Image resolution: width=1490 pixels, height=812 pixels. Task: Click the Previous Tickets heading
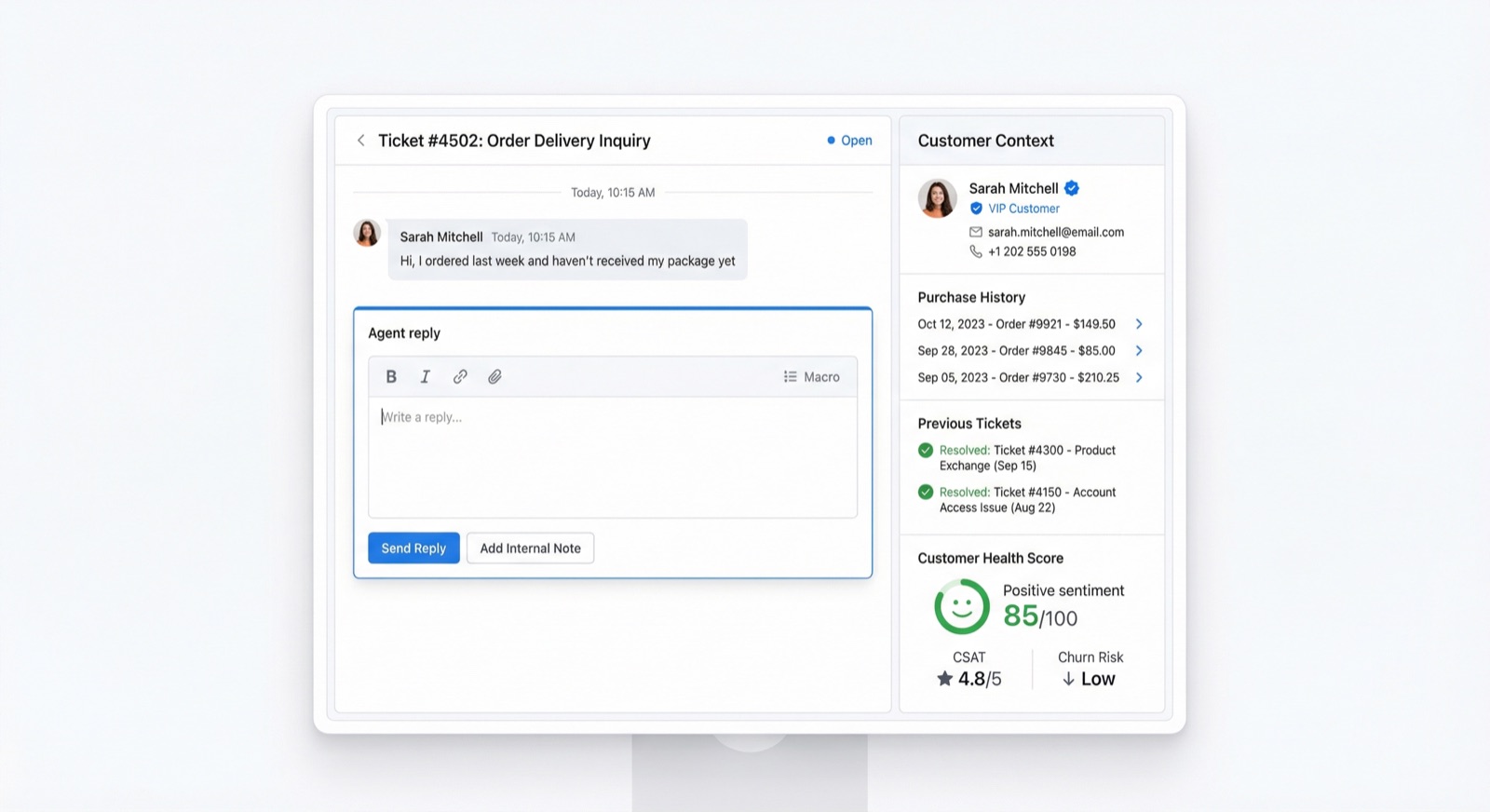[969, 424]
